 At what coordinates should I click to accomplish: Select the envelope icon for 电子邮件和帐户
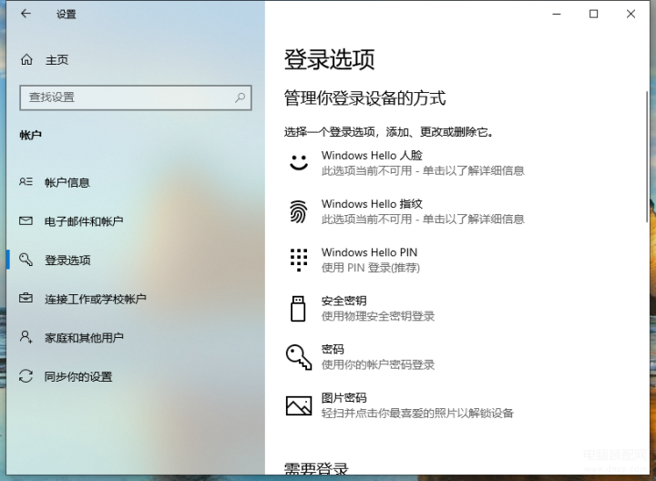point(26,220)
